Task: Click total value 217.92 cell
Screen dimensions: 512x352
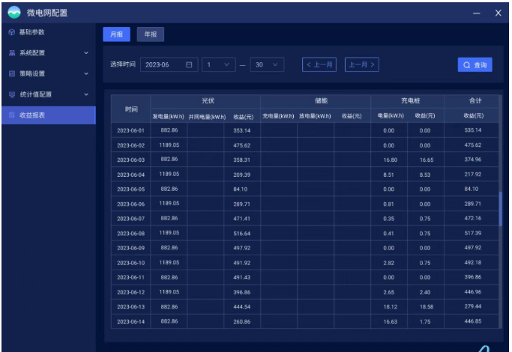Action: pyautogui.click(x=473, y=175)
